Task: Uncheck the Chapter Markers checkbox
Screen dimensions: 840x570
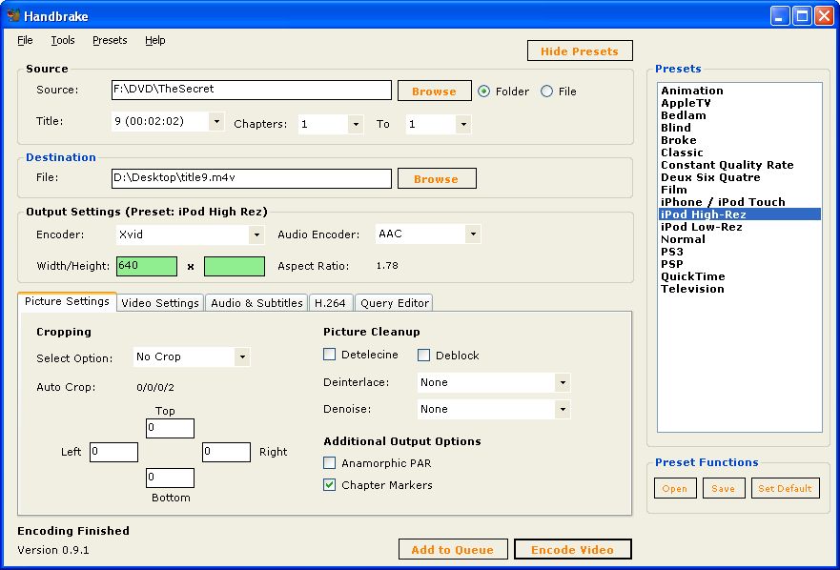Action: point(330,485)
